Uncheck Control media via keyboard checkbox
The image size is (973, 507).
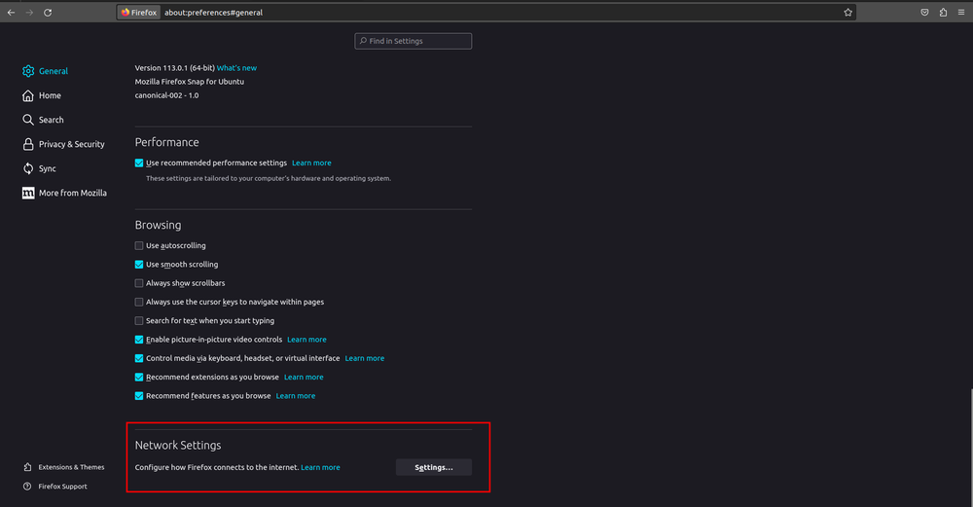click(x=139, y=358)
